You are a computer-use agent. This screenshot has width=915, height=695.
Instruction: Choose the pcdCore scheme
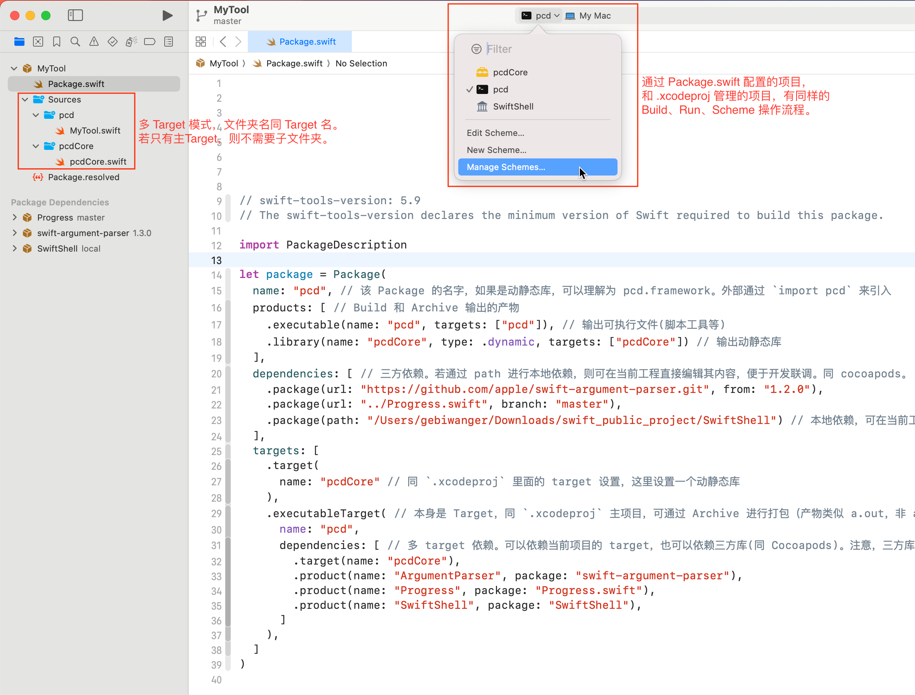pos(538,72)
